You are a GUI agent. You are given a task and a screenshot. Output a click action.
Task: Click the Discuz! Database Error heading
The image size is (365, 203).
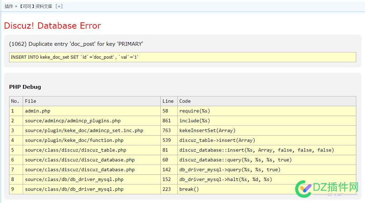pyautogui.click(x=52, y=26)
